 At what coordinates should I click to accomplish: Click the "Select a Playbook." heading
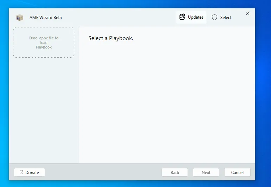coord(111,38)
